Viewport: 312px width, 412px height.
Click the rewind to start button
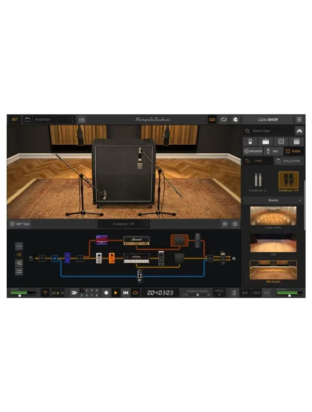126,293
